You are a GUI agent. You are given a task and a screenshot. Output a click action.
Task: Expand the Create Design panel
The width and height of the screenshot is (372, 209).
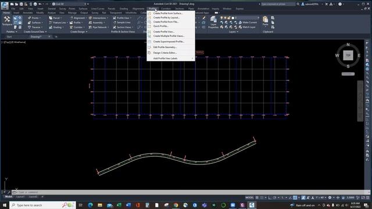[x=79, y=32]
